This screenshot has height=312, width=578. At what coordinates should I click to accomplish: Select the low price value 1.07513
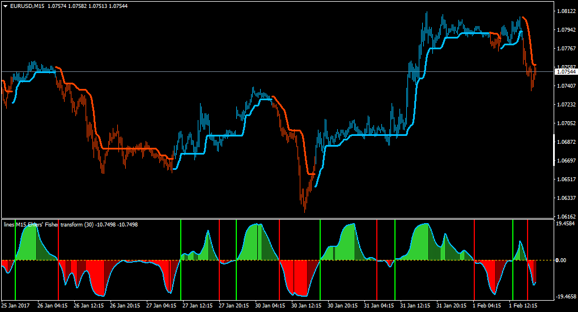[x=98, y=6]
